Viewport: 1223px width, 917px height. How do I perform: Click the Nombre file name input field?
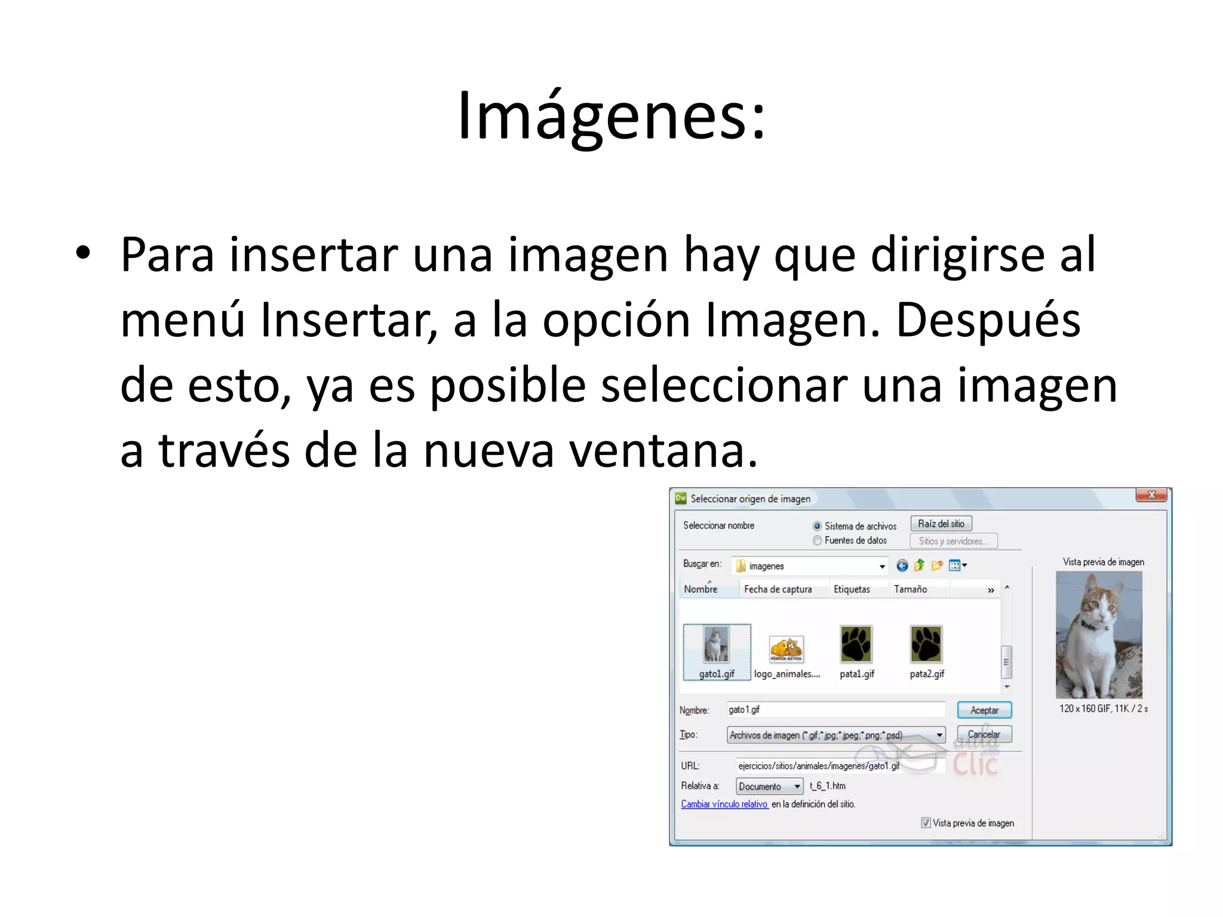point(836,710)
